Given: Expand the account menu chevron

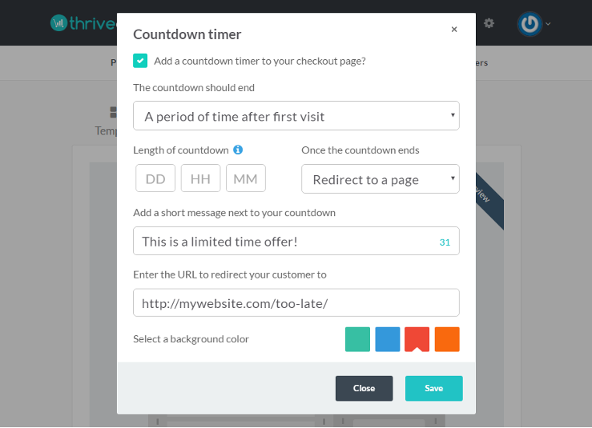Looking at the screenshot, I should click(548, 24).
